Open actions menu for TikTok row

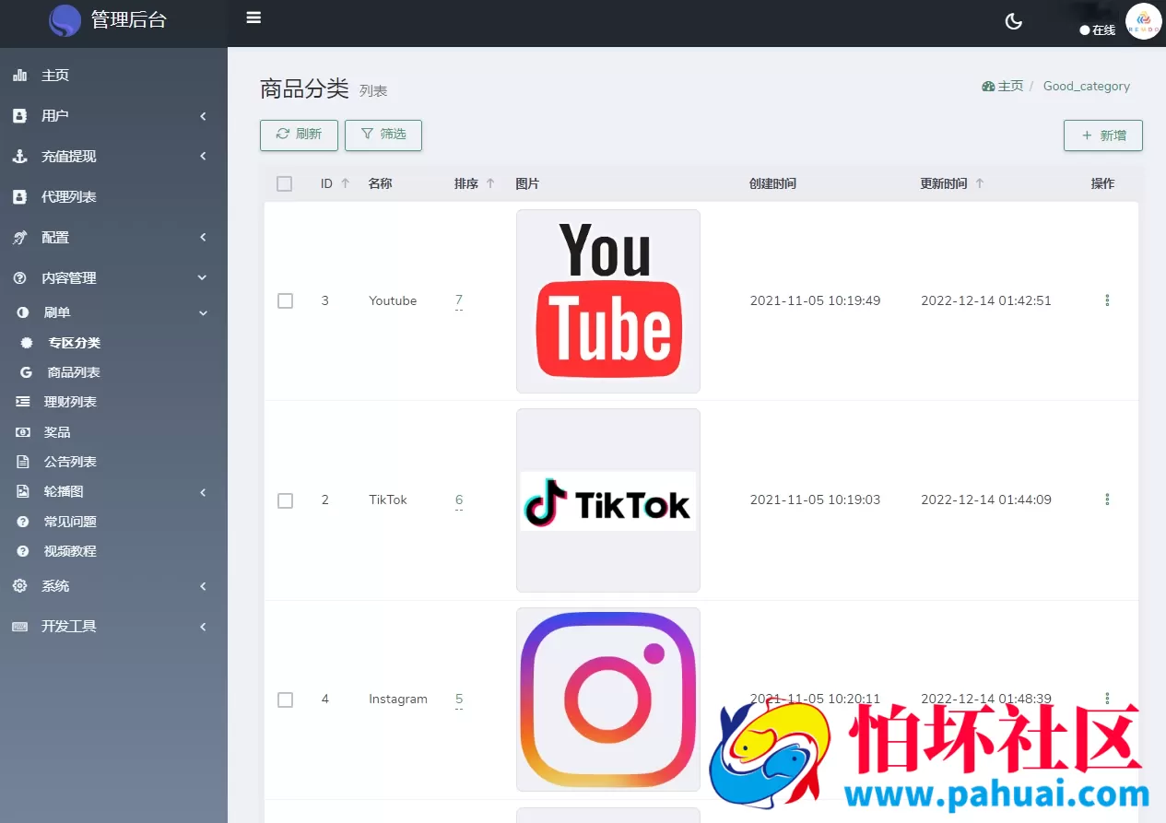pyautogui.click(x=1107, y=500)
